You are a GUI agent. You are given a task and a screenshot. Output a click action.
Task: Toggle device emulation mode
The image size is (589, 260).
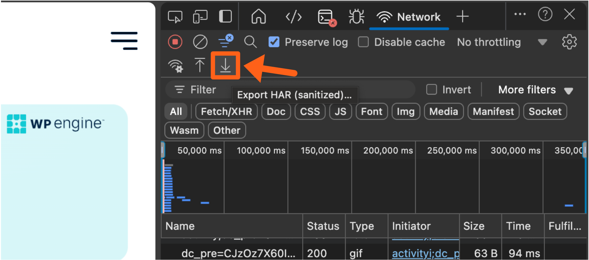pyautogui.click(x=200, y=17)
